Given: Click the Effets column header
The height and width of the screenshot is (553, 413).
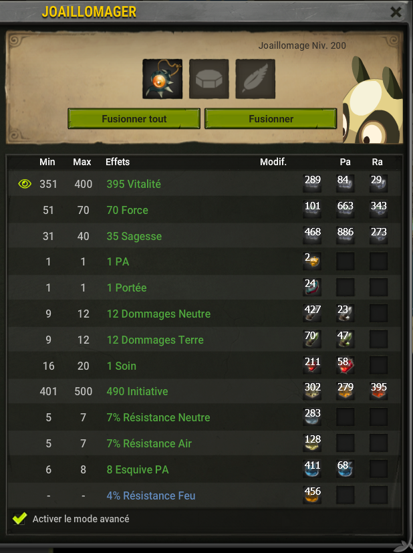Looking at the screenshot, I should tap(118, 162).
